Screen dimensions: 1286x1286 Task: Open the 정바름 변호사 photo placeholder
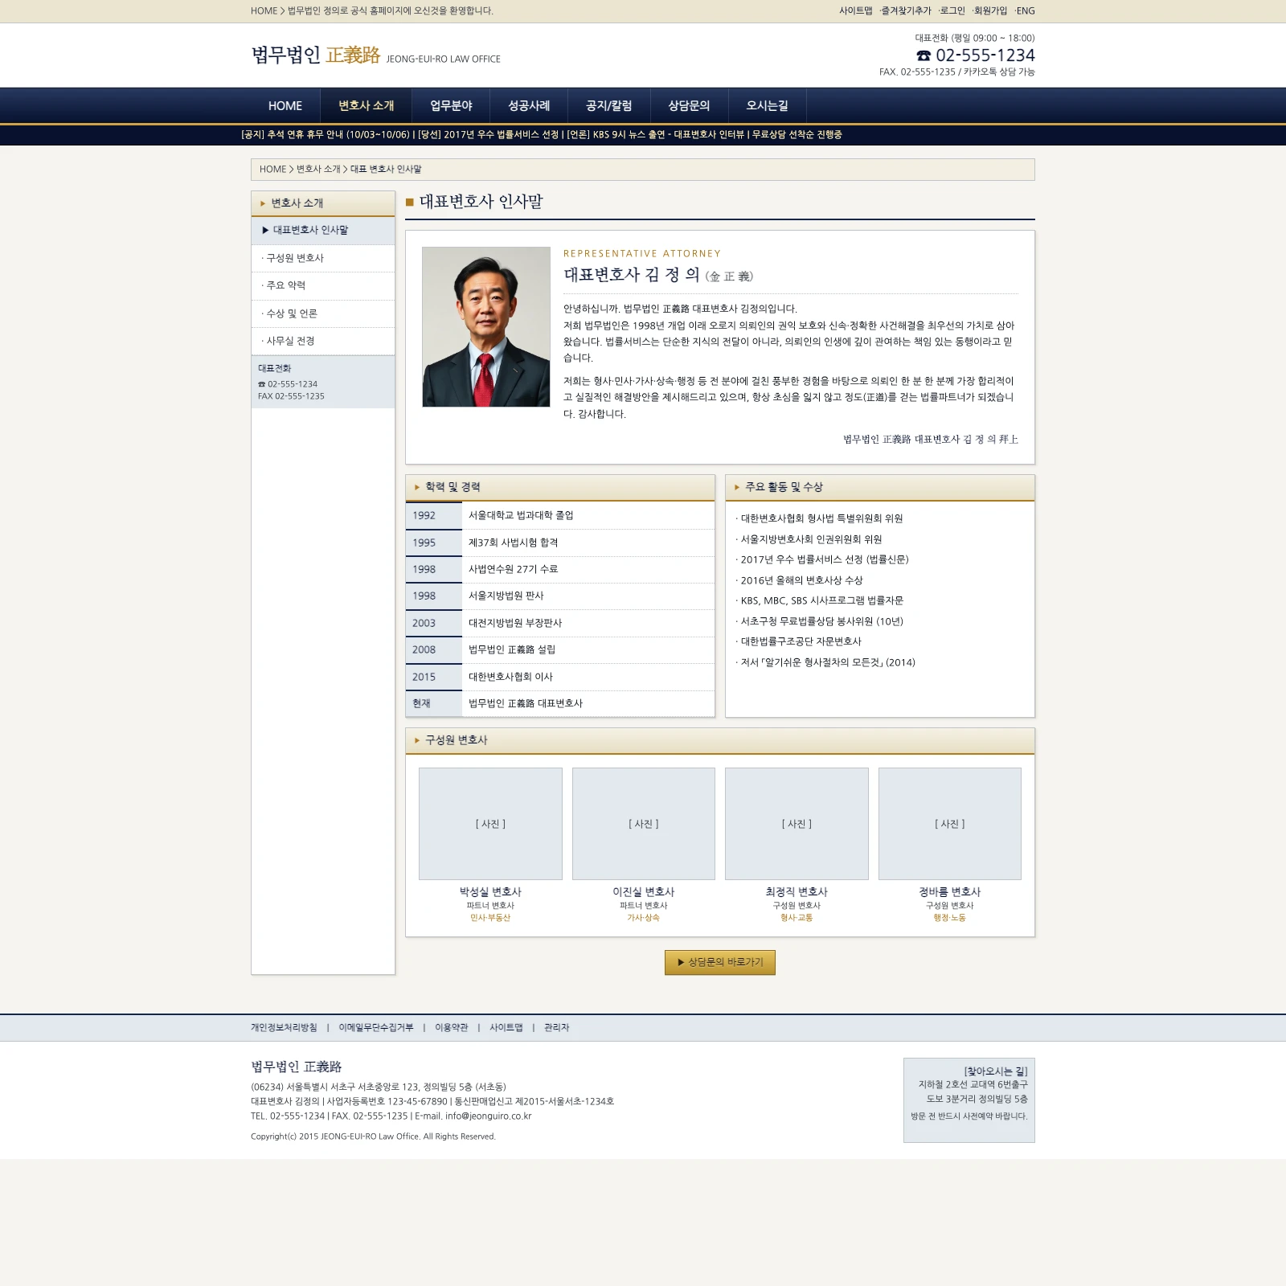tap(950, 824)
